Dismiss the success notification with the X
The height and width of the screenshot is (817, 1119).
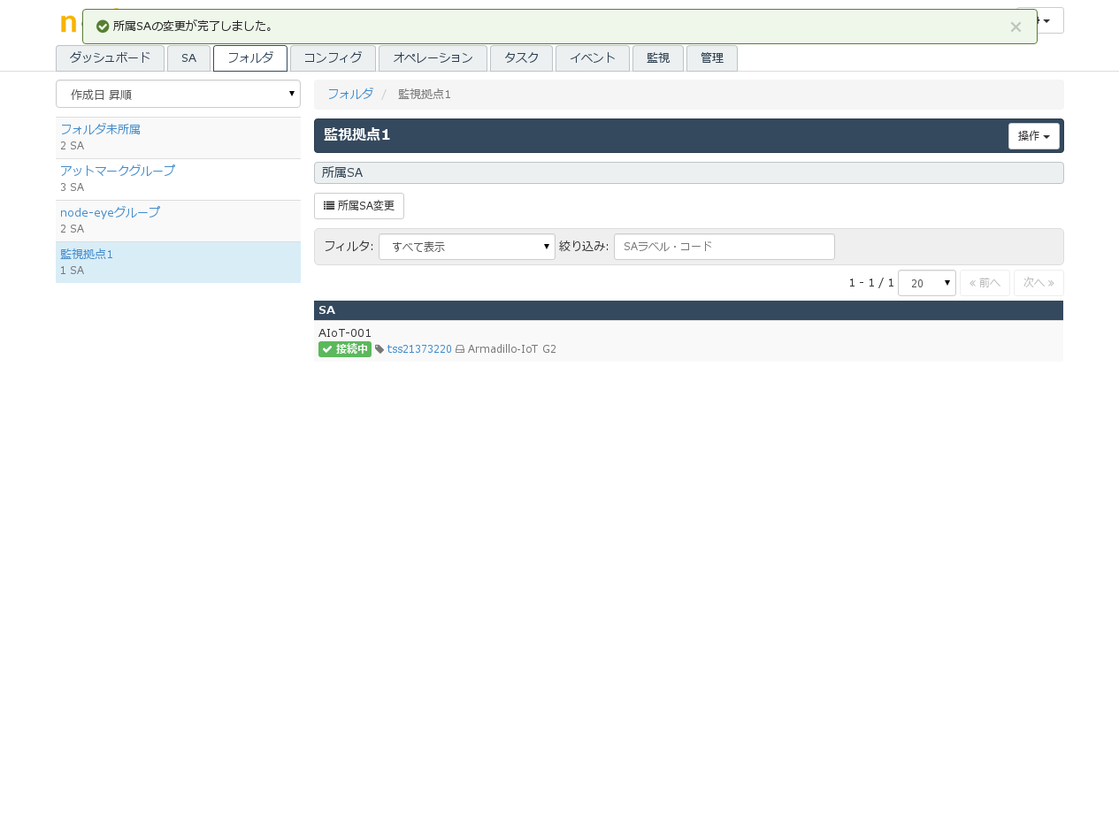[1016, 27]
